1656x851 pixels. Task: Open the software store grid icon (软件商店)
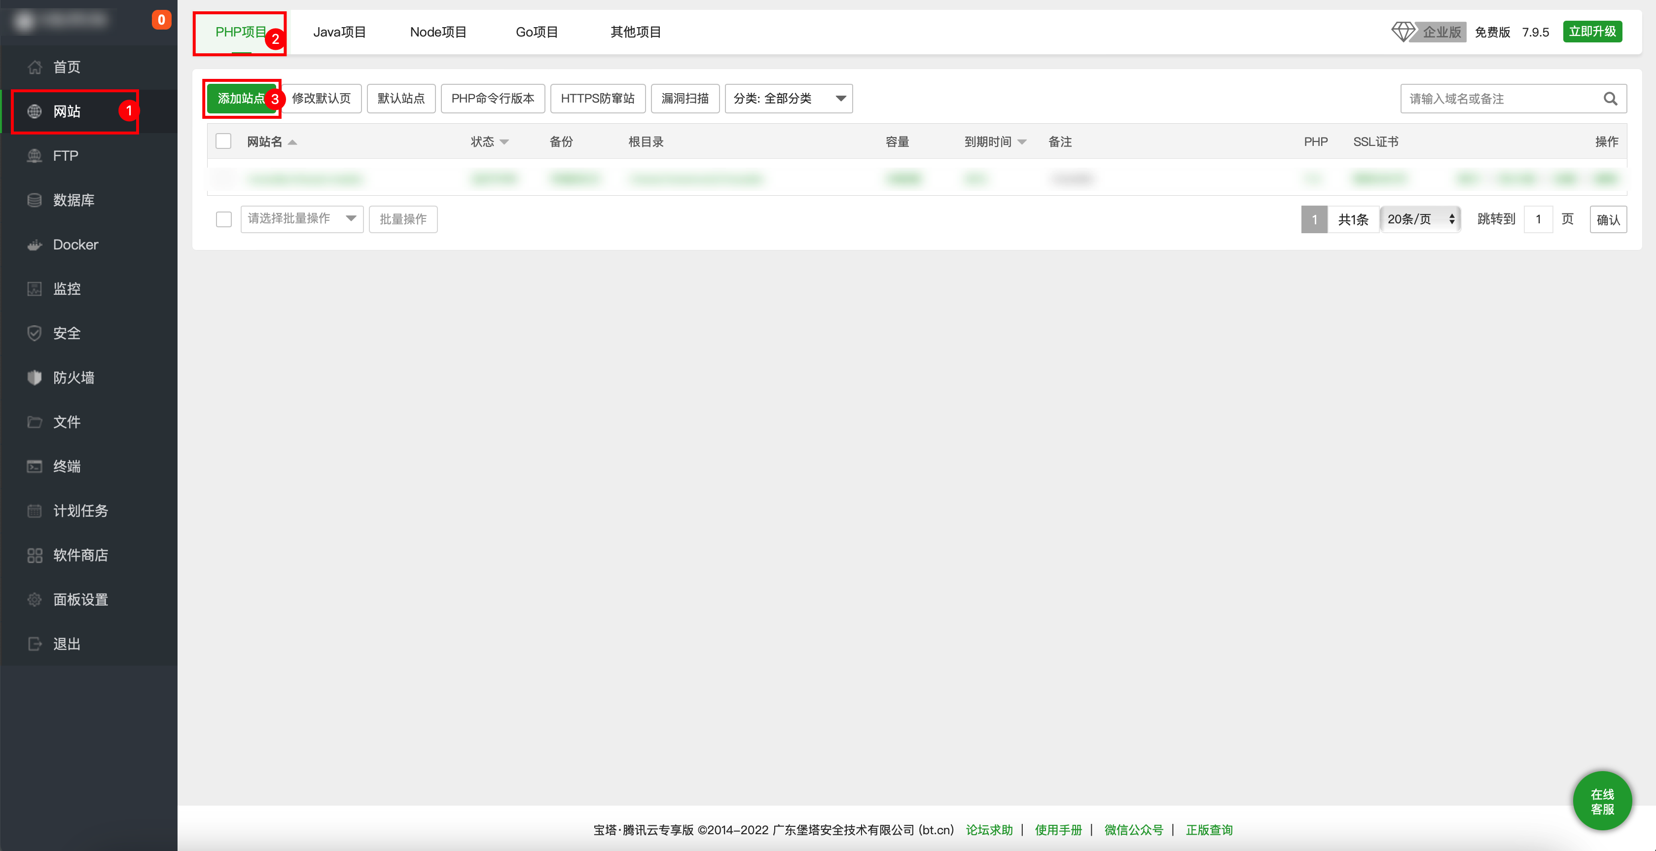pyautogui.click(x=35, y=555)
